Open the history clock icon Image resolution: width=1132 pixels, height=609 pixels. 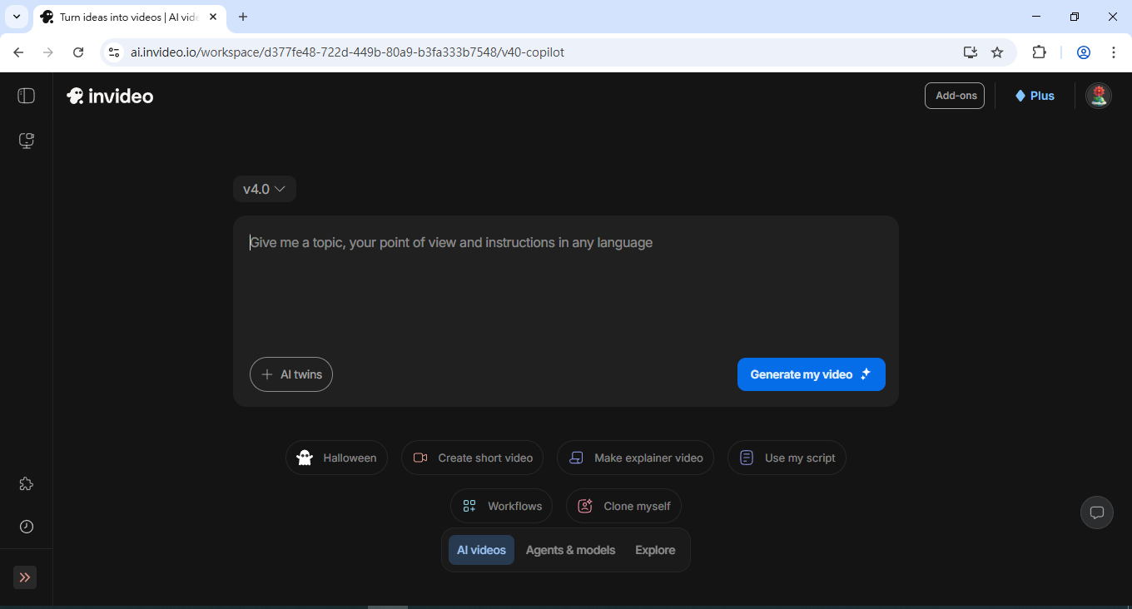[26, 527]
